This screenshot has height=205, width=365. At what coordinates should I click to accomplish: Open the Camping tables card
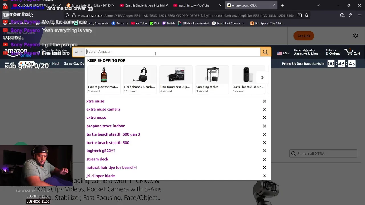point(212,79)
